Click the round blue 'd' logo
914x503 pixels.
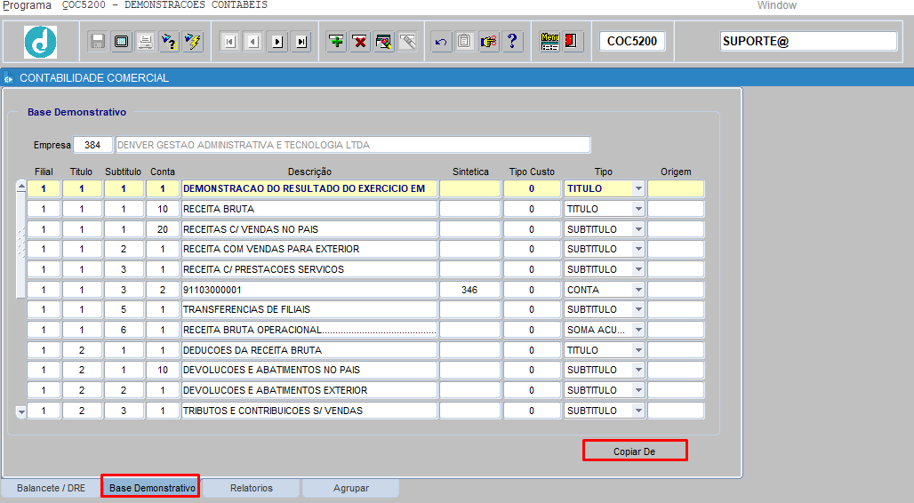40,42
